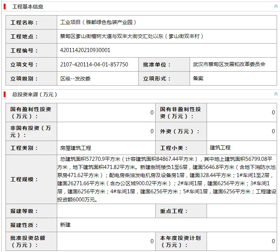Click the 立项形式 label
280x252 pixels.
[x=157, y=79]
